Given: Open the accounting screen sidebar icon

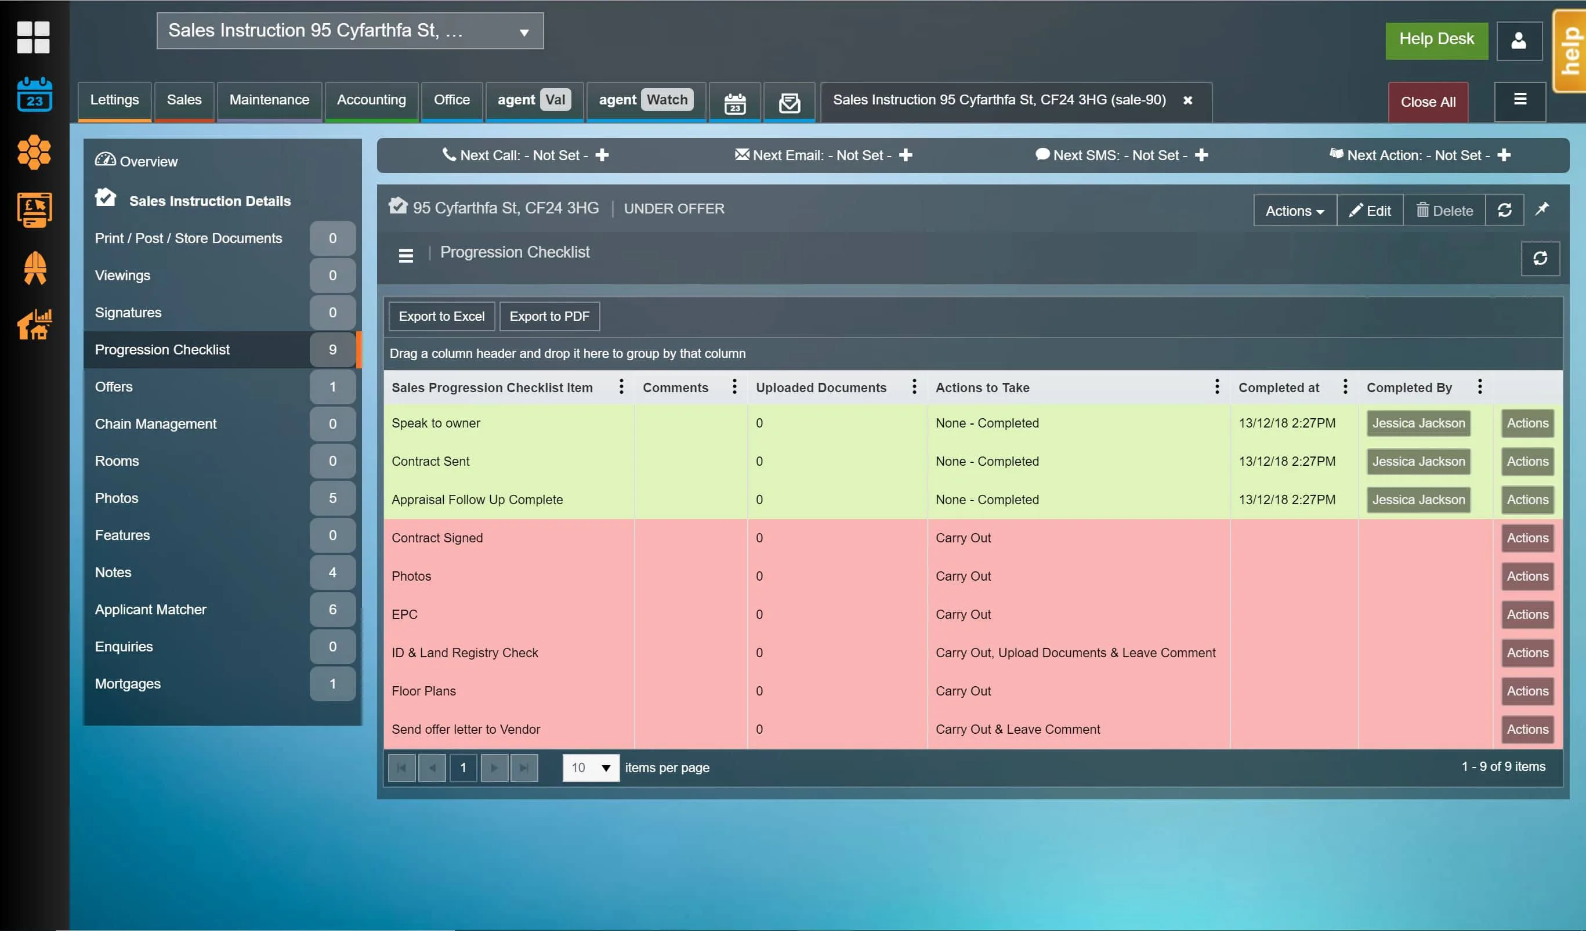Looking at the screenshot, I should pyautogui.click(x=35, y=210).
